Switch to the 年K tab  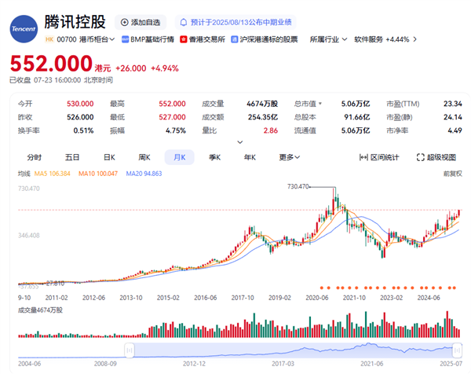tap(250, 157)
